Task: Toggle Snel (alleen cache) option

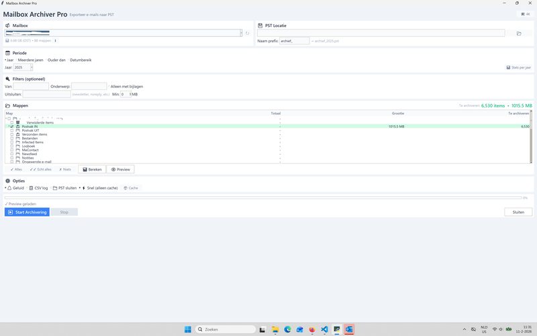Action: tap(99, 188)
